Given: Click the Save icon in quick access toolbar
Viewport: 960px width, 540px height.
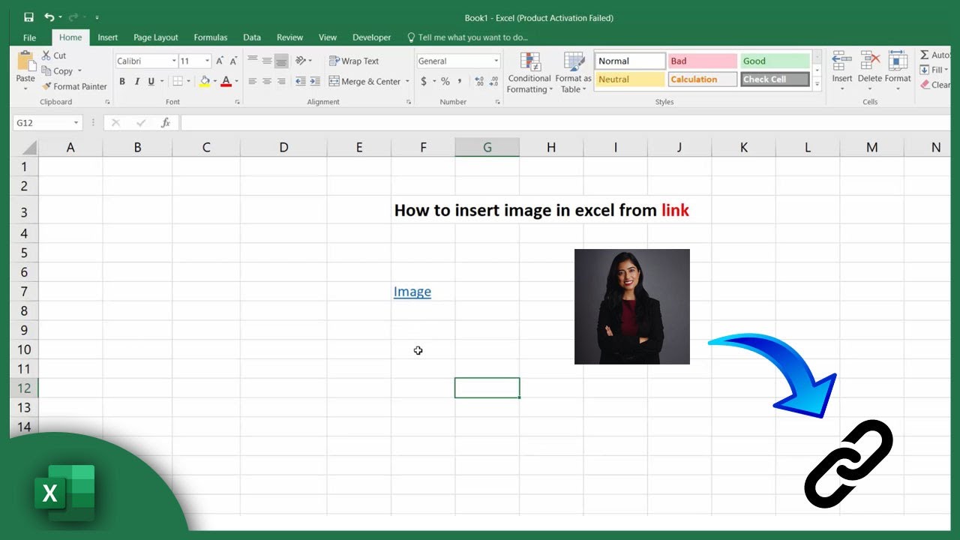Looking at the screenshot, I should coord(28,17).
